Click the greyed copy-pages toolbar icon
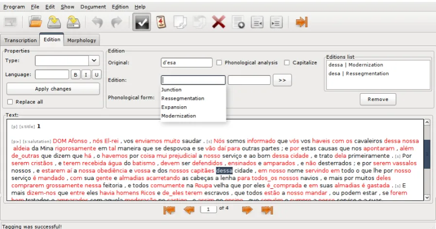The image size is (436, 229). click(199, 22)
